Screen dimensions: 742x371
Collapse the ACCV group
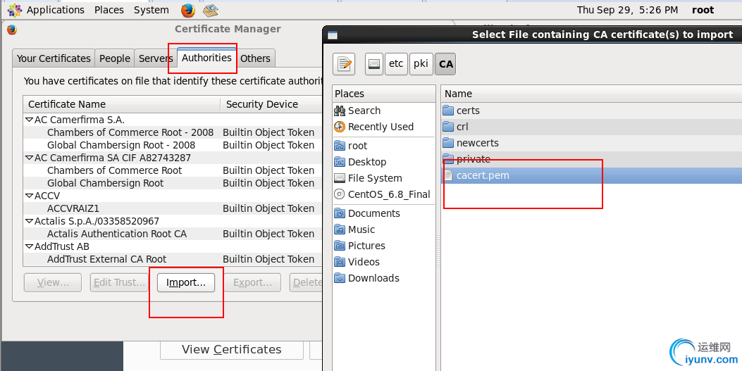(30, 196)
